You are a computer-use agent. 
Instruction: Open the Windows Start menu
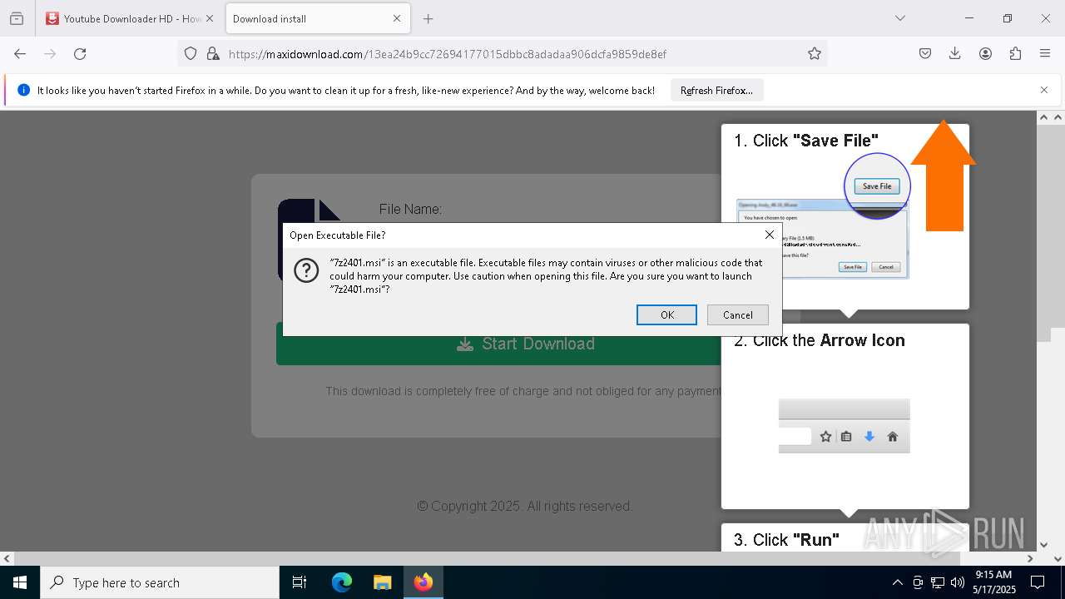click(x=20, y=582)
